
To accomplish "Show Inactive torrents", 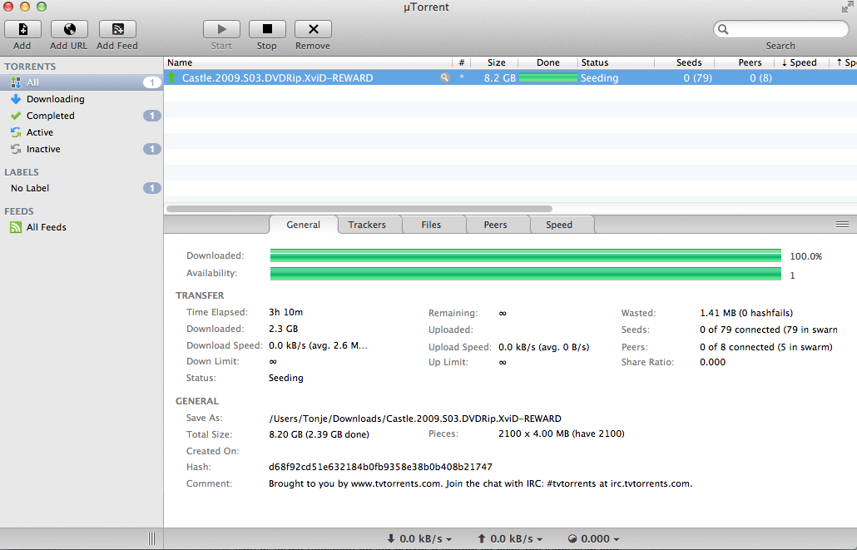I will click(x=82, y=149).
